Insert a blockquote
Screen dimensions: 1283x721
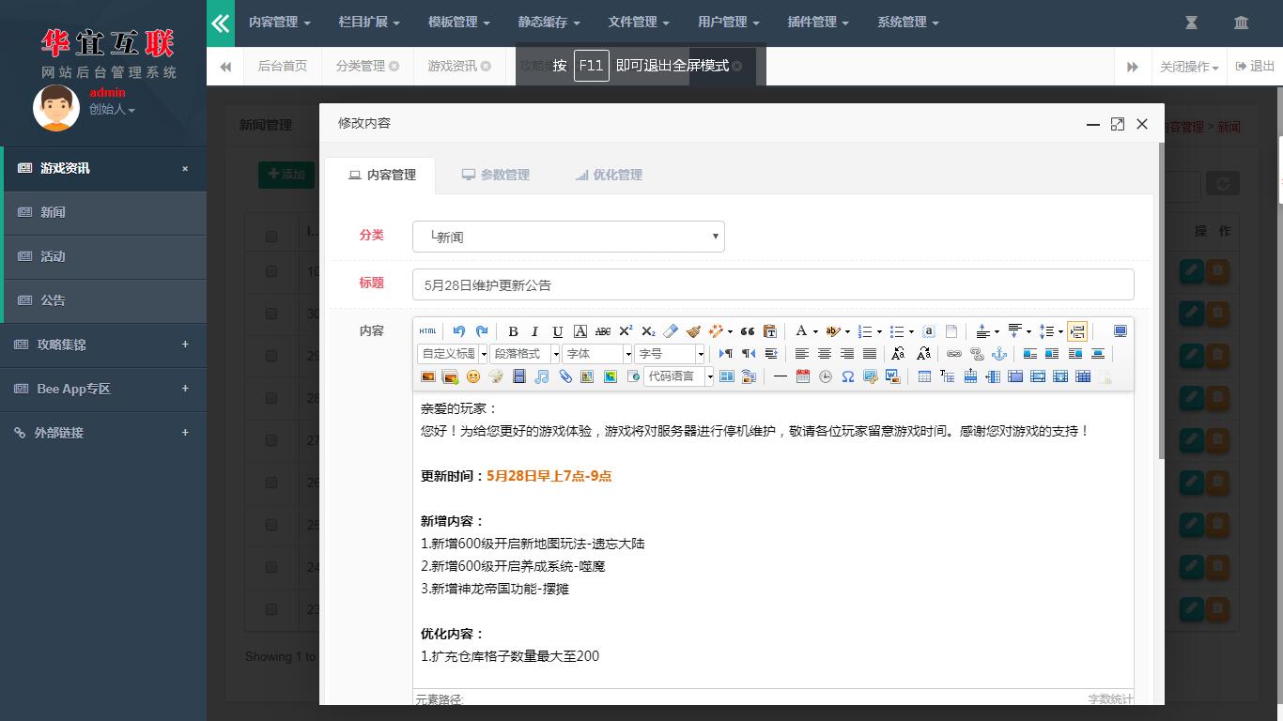click(748, 331)
